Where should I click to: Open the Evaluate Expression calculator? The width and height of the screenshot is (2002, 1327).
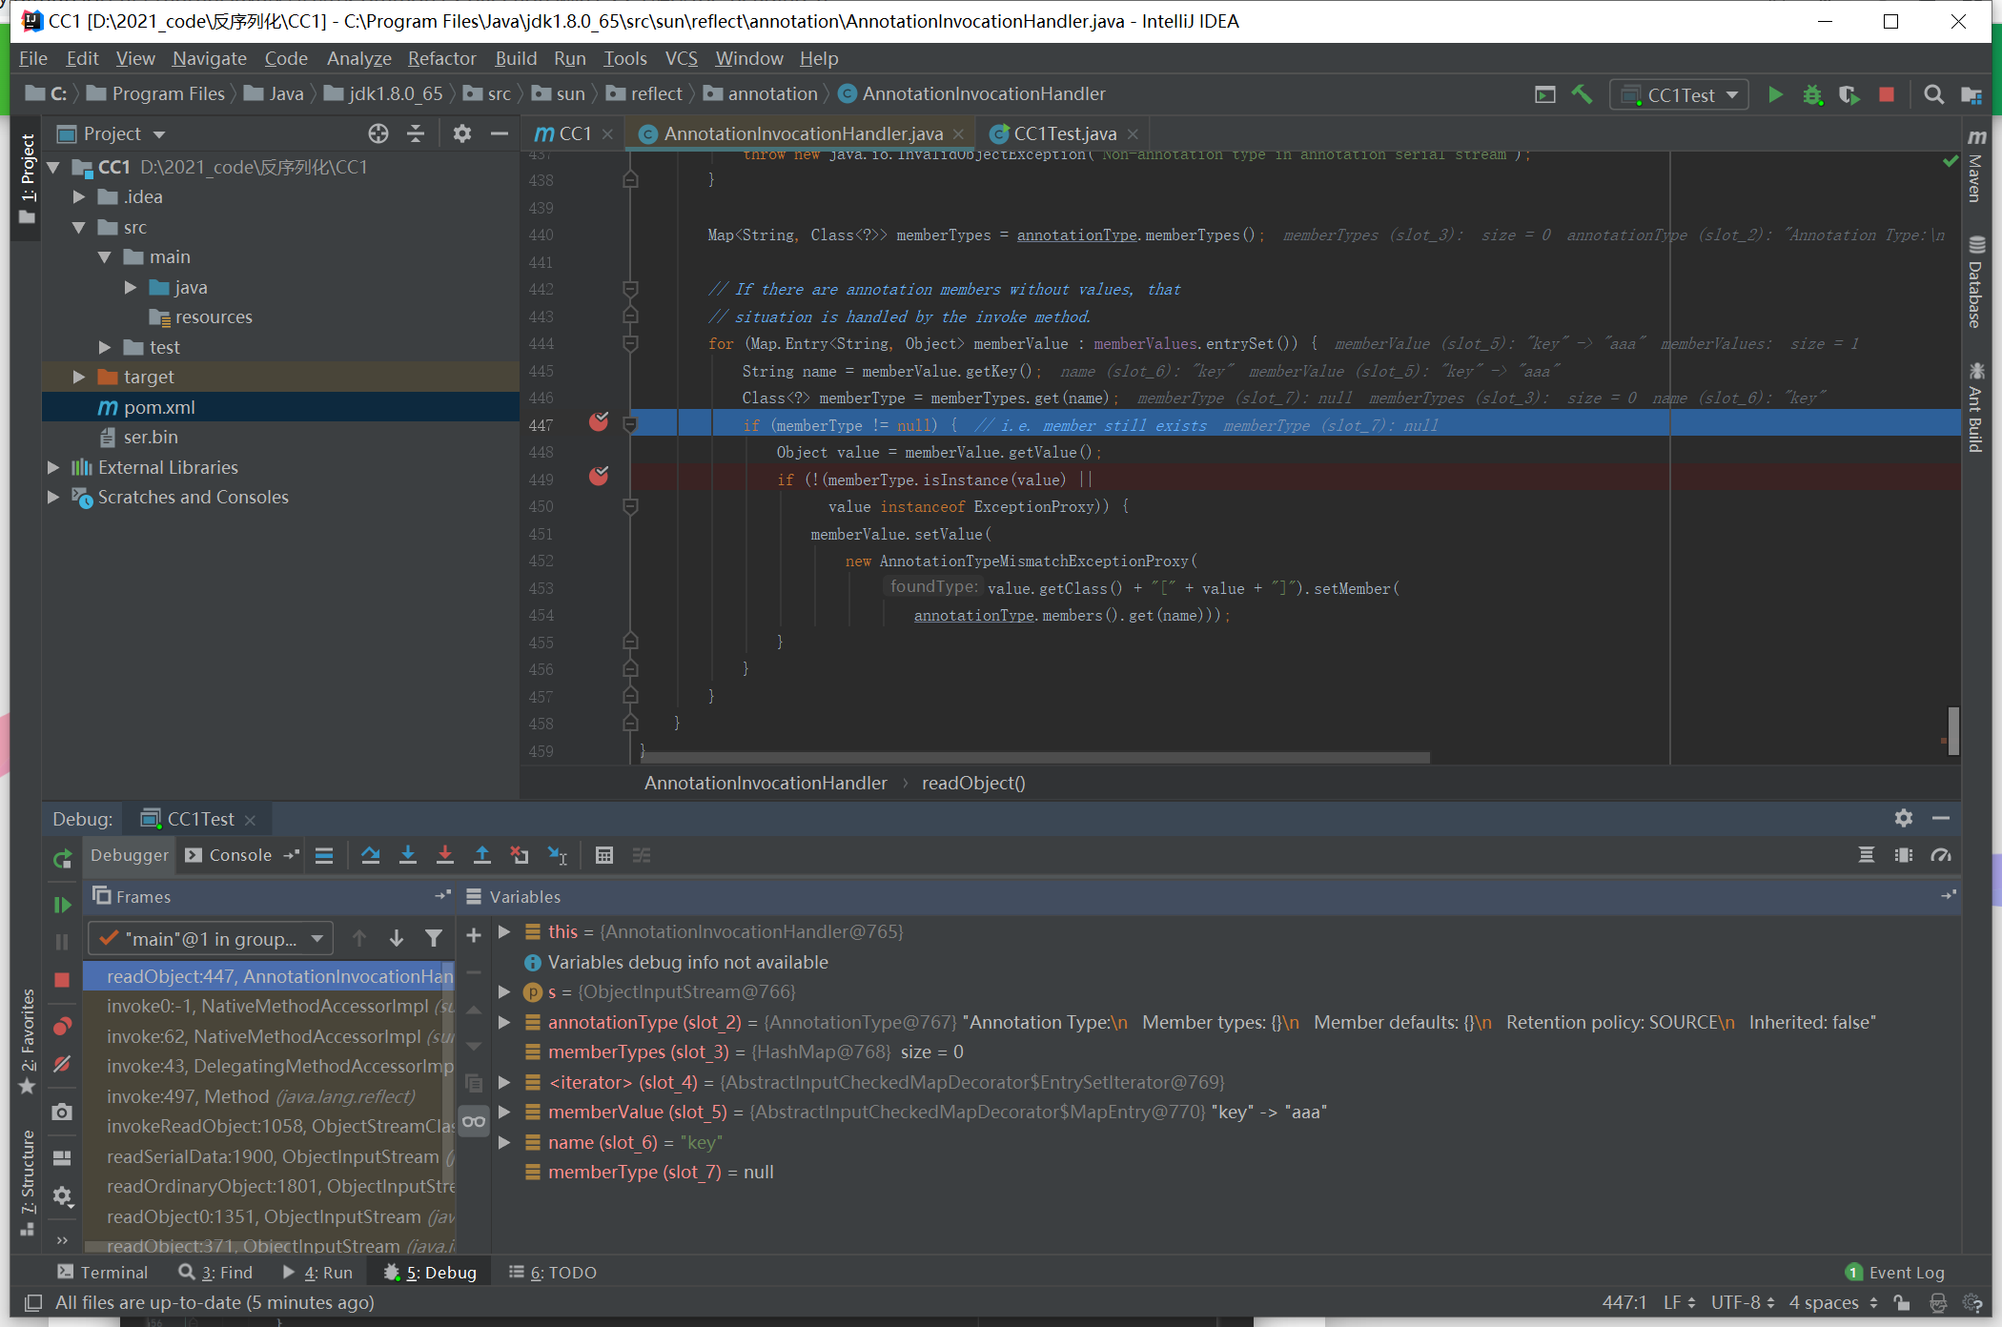point(603,855)
